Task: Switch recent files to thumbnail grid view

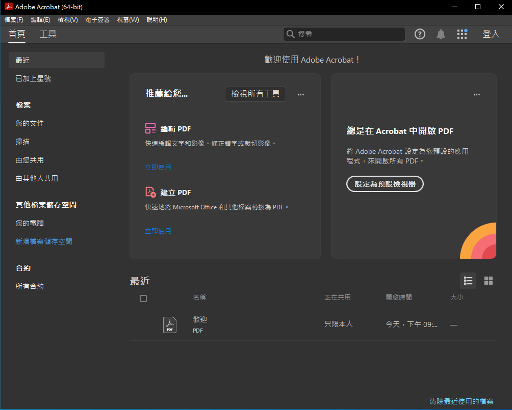Action: (x=488, y=281)
